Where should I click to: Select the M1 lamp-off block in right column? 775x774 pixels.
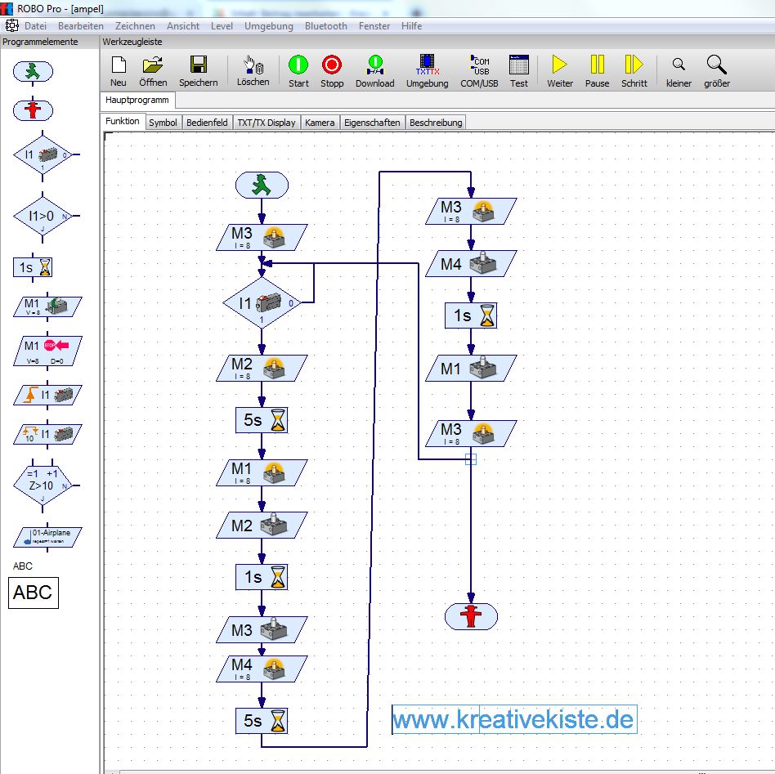(471, 369)
